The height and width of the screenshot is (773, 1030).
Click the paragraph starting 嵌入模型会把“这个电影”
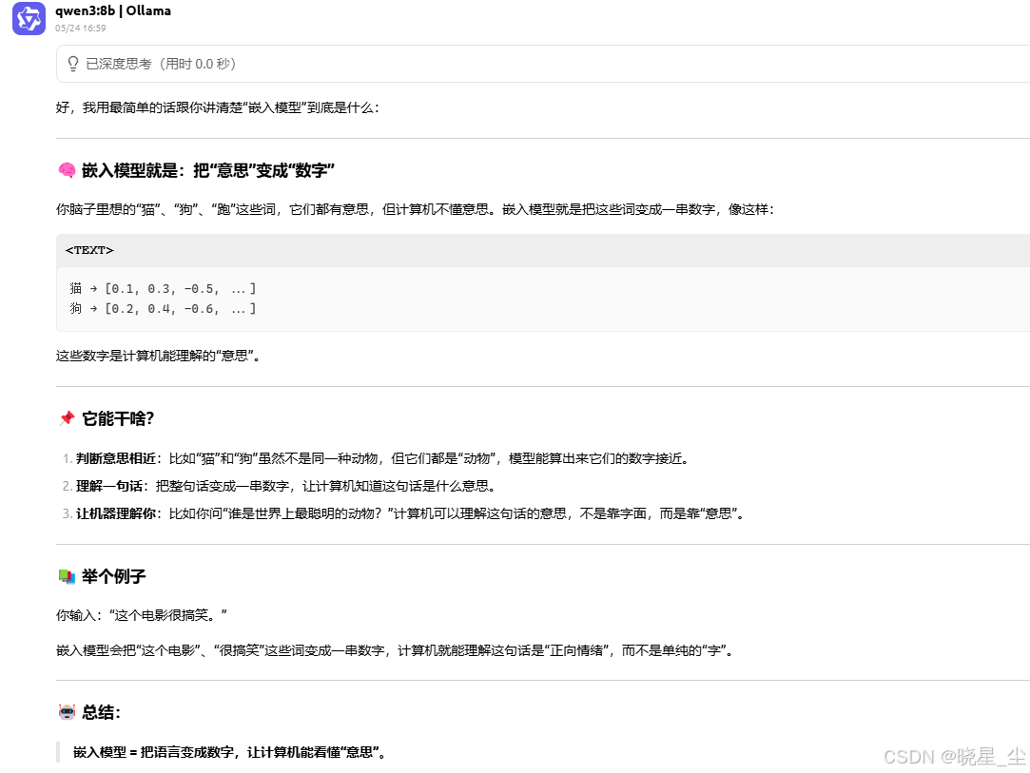pyautogui.click(x=396, y=651)
